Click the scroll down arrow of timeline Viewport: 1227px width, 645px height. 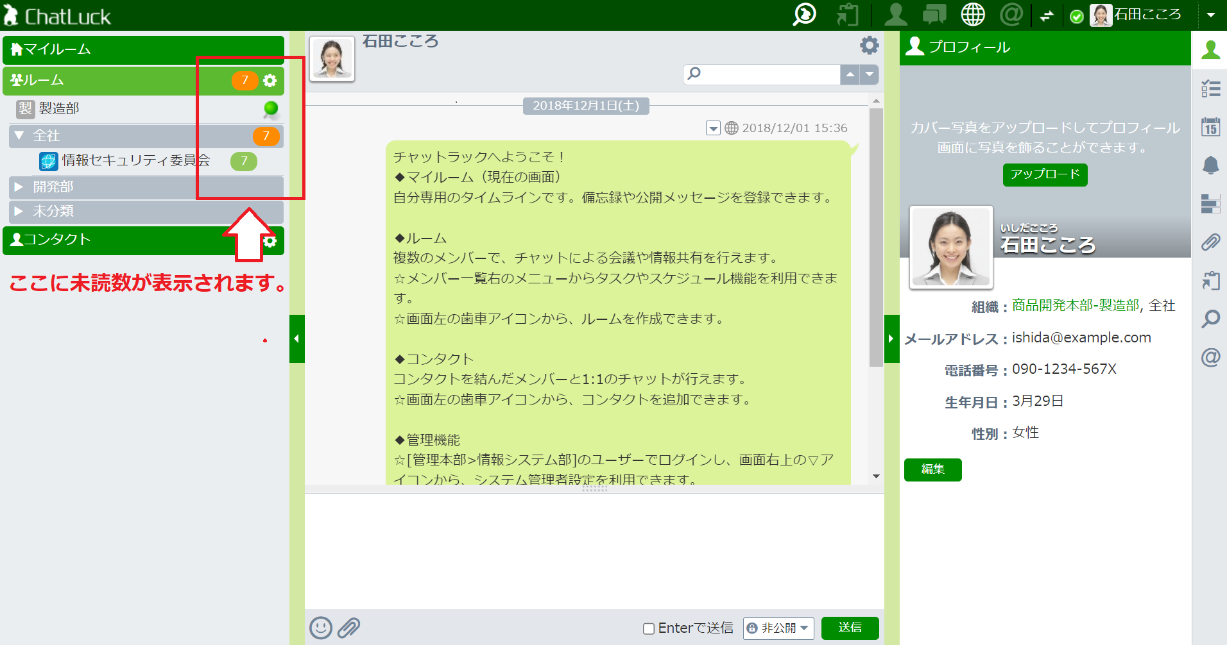tap(876, 477)
